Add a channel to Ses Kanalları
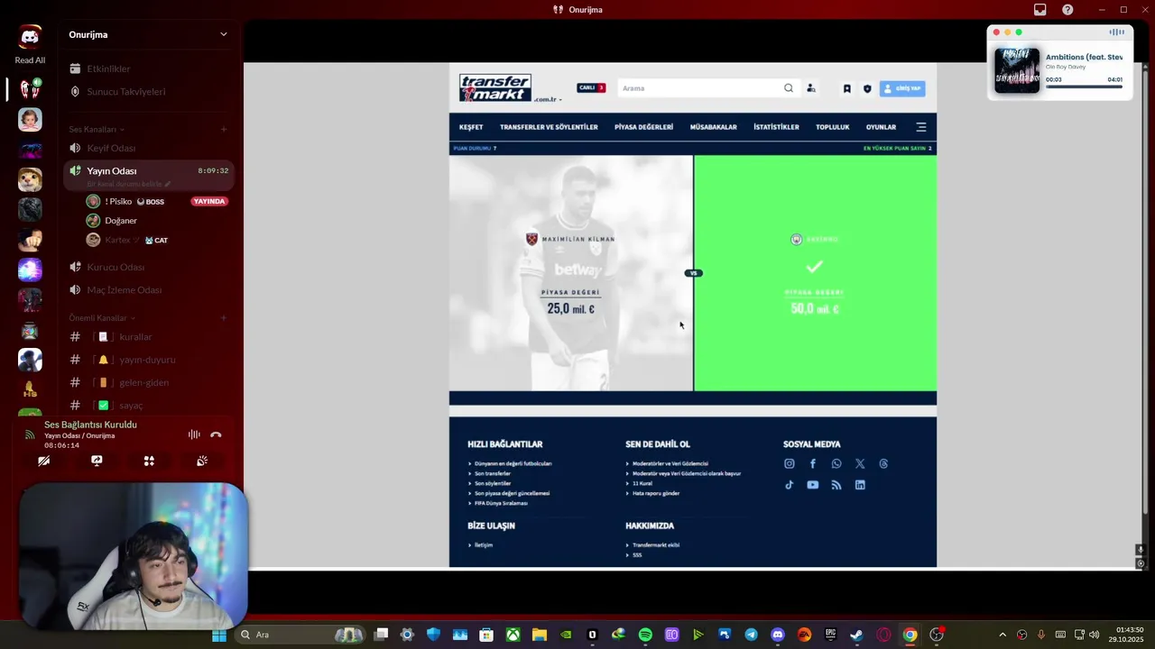Image resolution: width=1155 pixels, height=649 pixels. point(224,129)
